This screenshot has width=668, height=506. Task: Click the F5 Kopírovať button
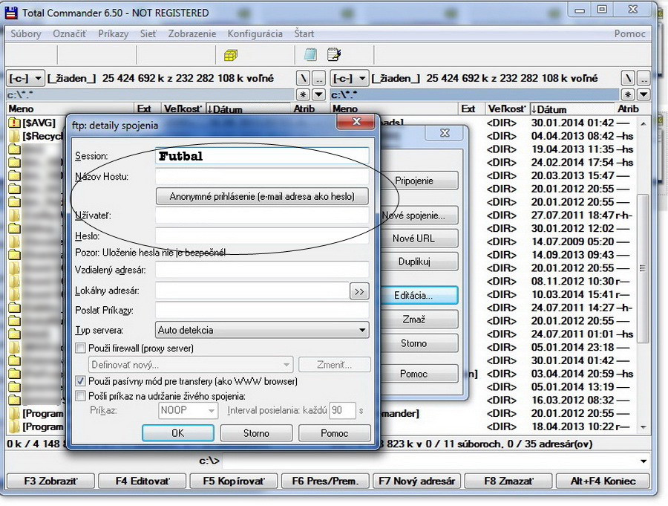pos(234,481)
